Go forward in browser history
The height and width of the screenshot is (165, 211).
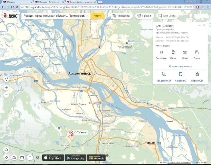pyautogui.click(x=8, y=7)
